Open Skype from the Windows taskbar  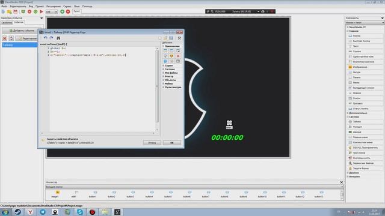(80, 212)
